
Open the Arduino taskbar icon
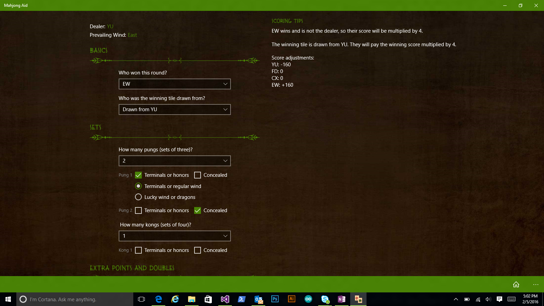(308, 299)
